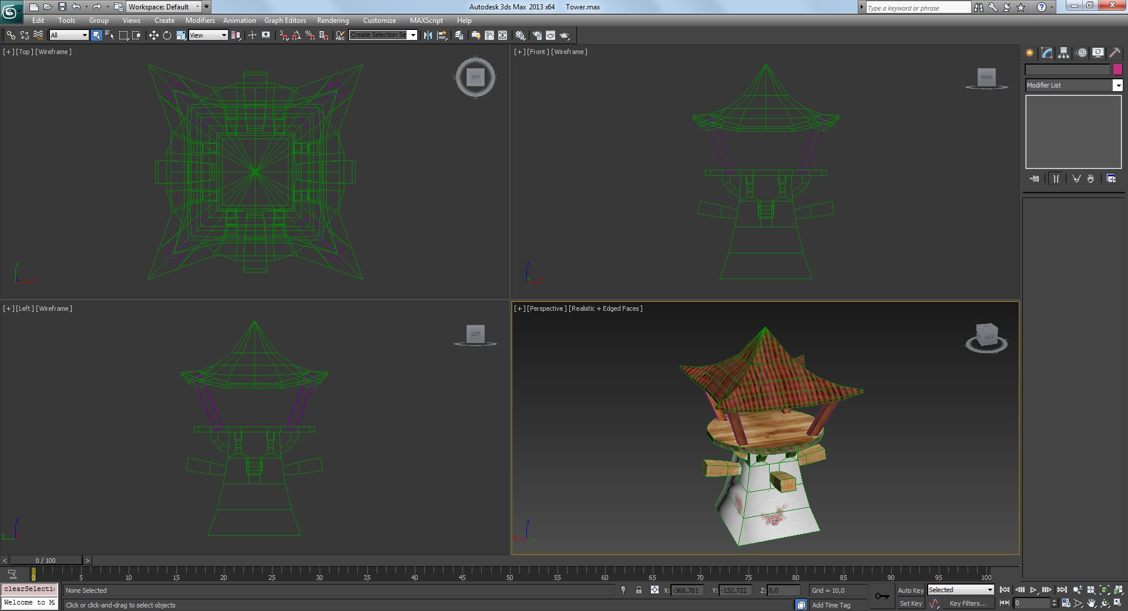
Task: Click the Maximize Viewport Toggle icon
Action: click(1118, 603)
